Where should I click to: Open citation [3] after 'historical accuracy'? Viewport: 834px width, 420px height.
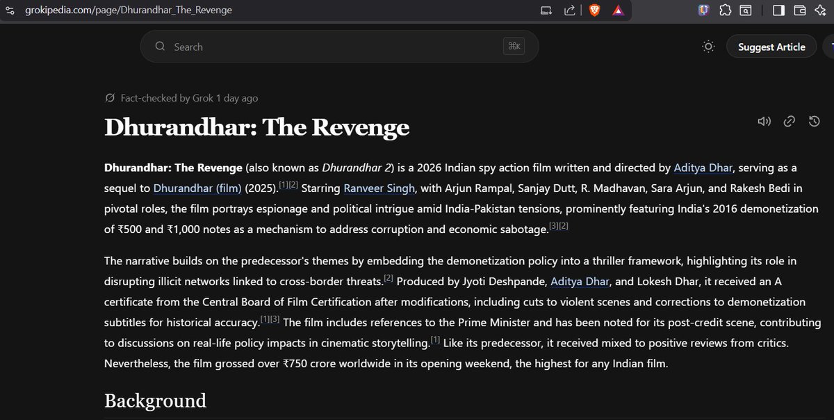click(x=275, y=320)
